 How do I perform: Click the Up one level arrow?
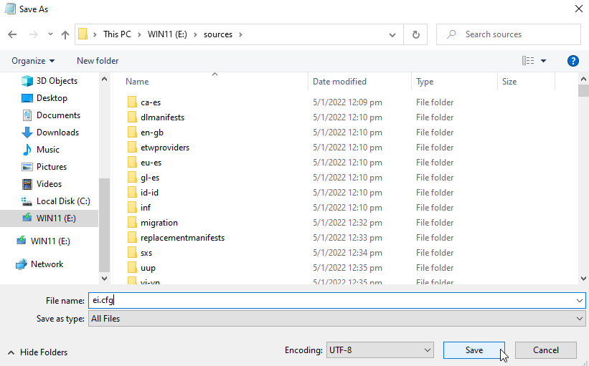[65, 34]
